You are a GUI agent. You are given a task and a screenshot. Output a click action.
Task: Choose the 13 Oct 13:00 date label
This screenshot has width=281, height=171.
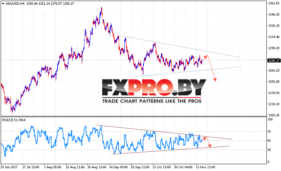[x=162, y=167]
